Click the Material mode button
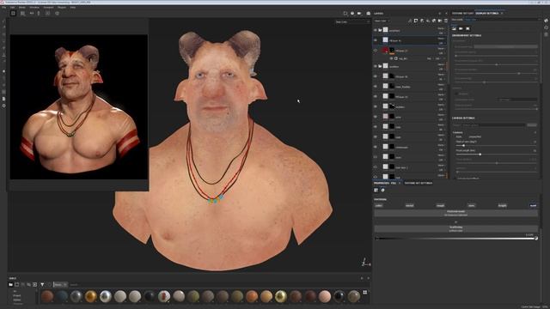550x309 pixels. pos(455,213)
